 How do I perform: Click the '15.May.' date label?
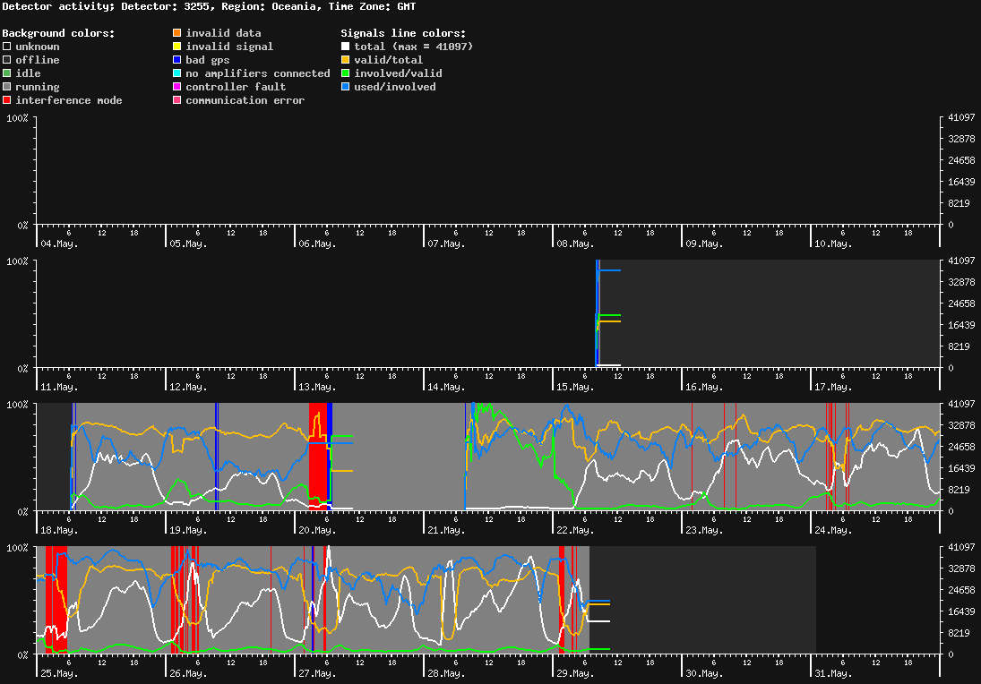tap(575, 387)
